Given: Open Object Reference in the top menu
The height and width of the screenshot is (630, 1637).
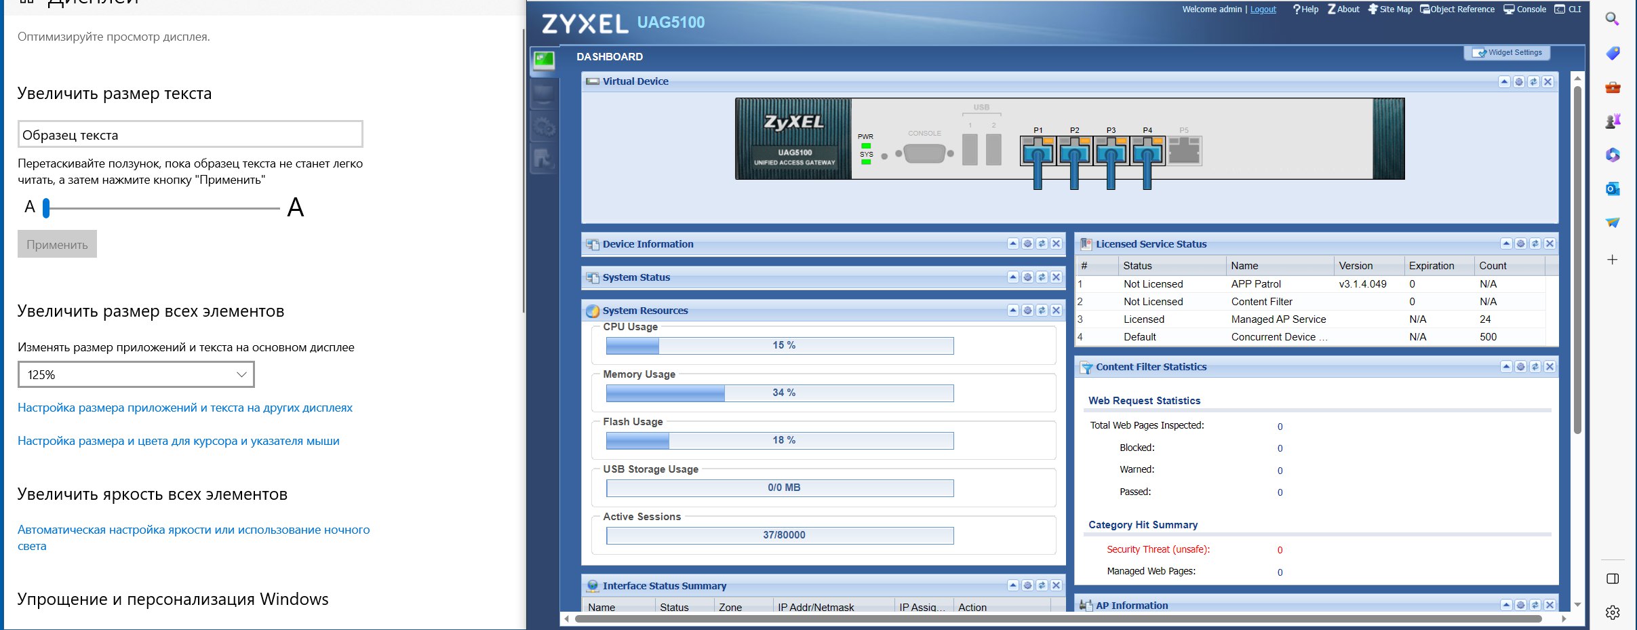Looking at the screenshot, I should click(x=1457, y=9).
